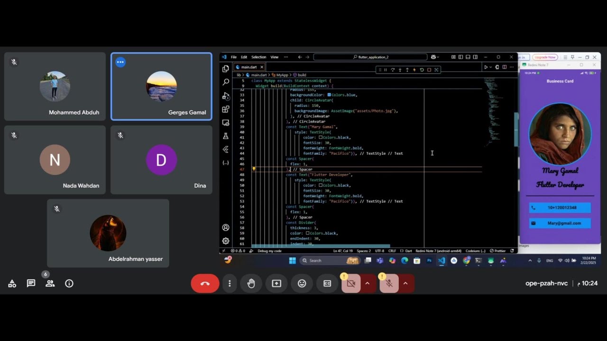Image resolution: width=607 pixels, height=341 pixels.
Task: Pause debugging in the debug toolbar
Action: pyautogui.click(x=385, y=70)
